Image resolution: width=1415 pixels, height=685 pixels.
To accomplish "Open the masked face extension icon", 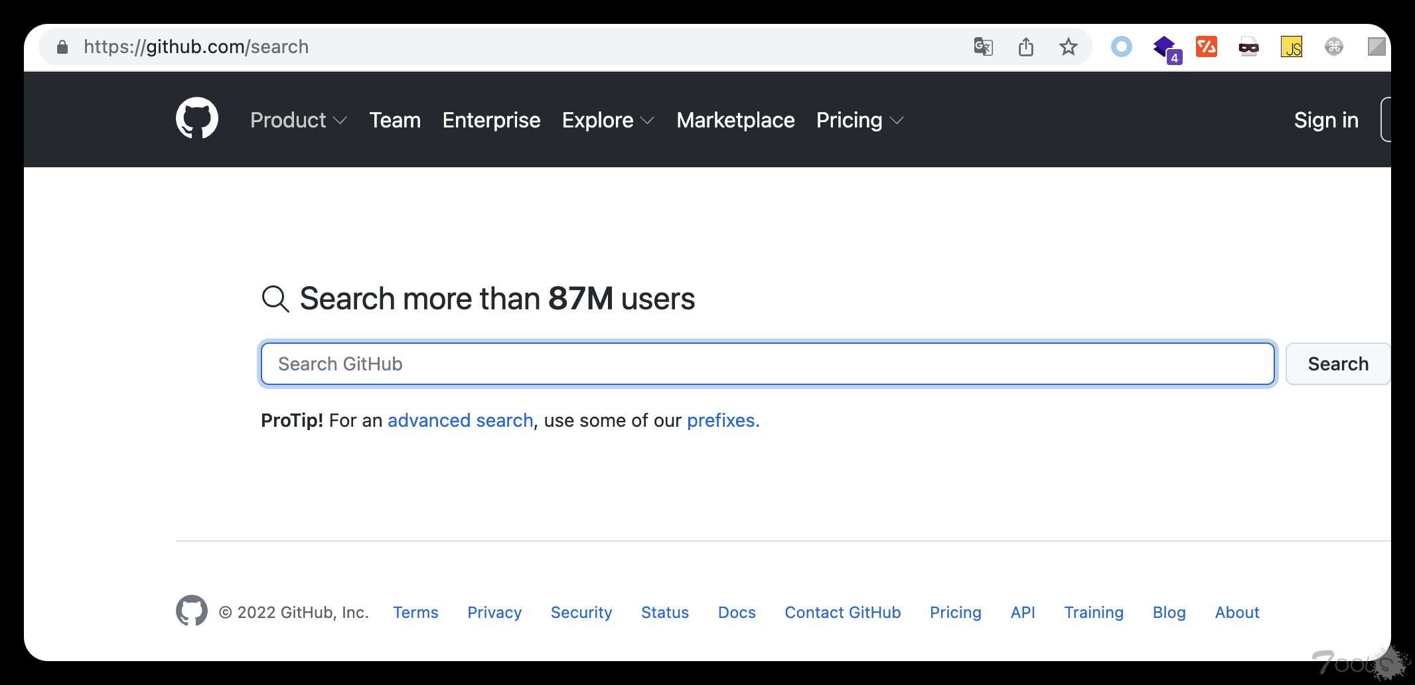I will click(x=1249, y=46).
